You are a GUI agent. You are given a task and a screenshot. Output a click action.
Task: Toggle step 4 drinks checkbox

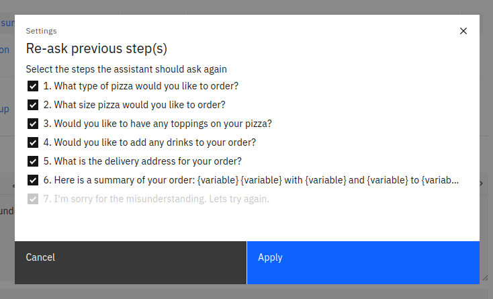(32, 142)
